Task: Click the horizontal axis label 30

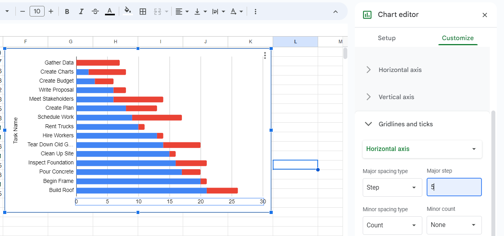Action: (263, 202)
